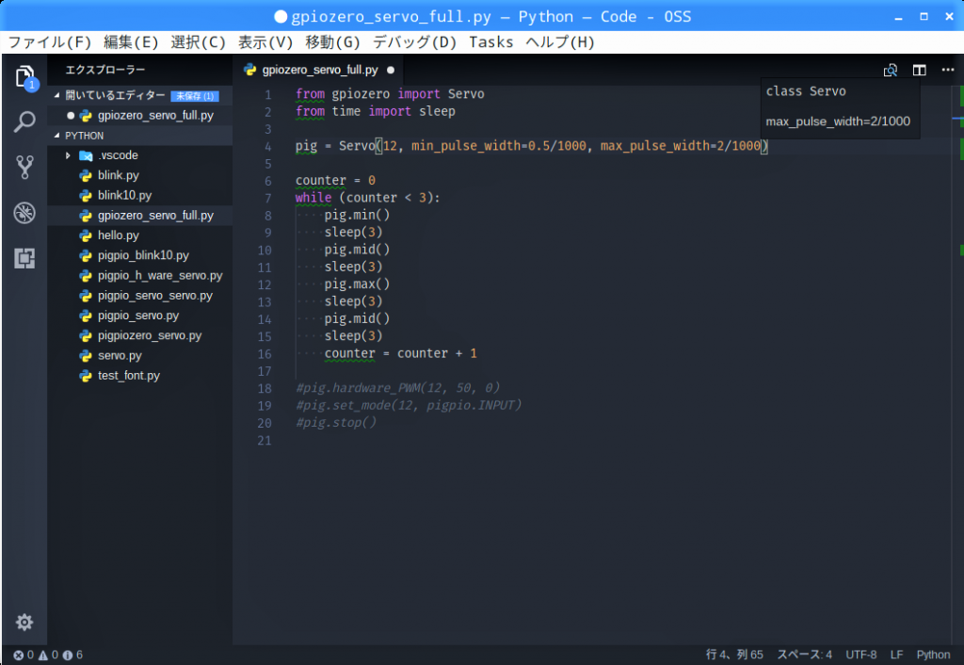Click the unsaved dot on the editor tab
This screenshot has width=964, height=665.
[391, 70]
